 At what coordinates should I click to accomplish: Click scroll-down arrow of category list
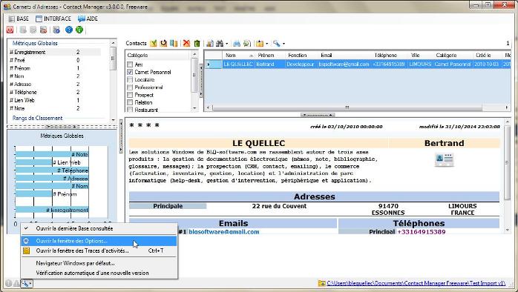[194, 108]
